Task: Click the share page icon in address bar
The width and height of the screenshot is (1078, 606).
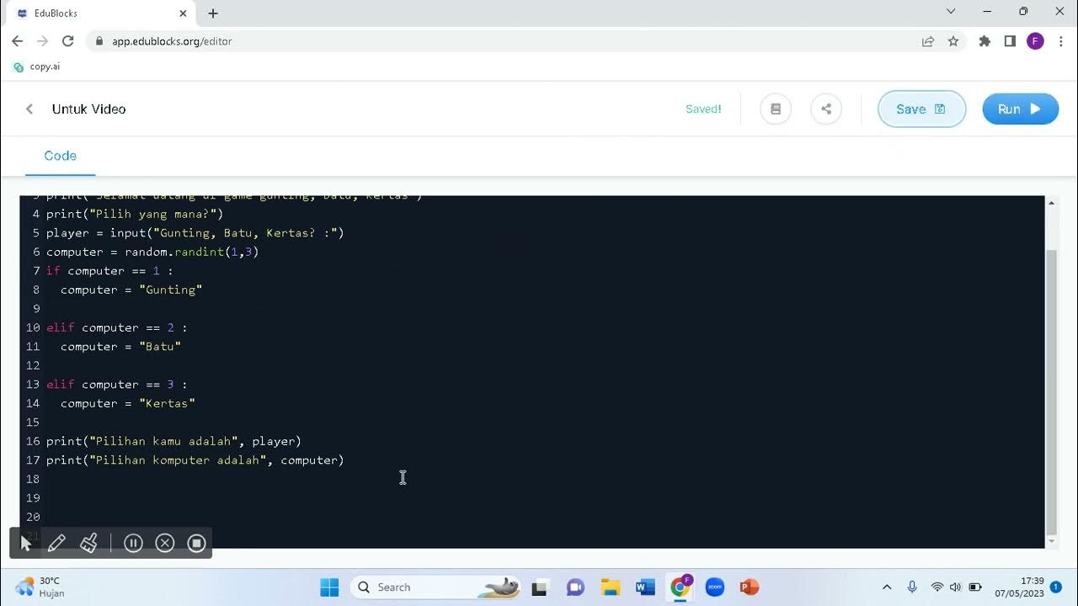Action: tap(928, 40)
